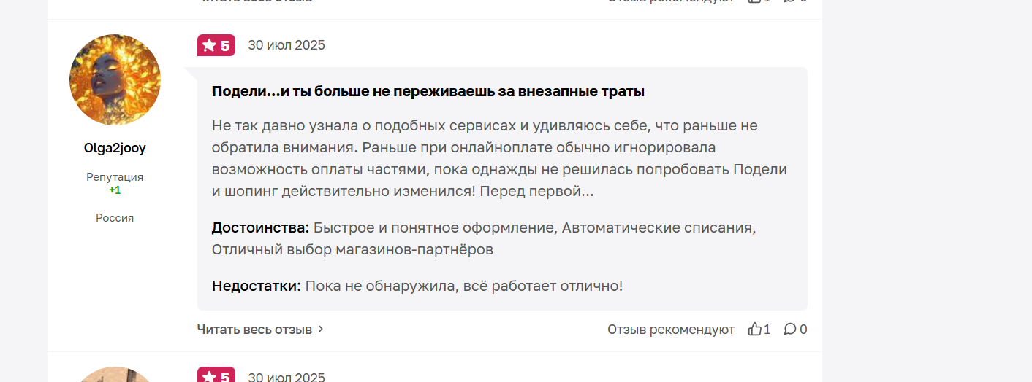Open the partially visible avatar of the next reviewer
The image size is (1032, 382).
(115, 375)
